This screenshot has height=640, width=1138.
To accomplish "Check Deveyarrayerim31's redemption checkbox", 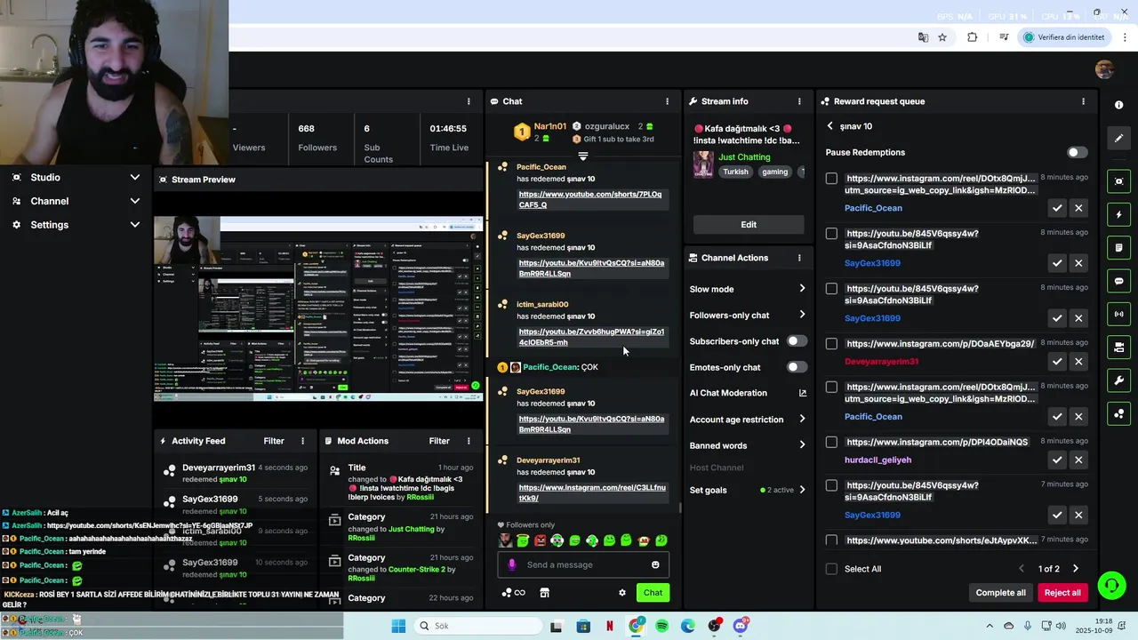I will tap(831, 343).
